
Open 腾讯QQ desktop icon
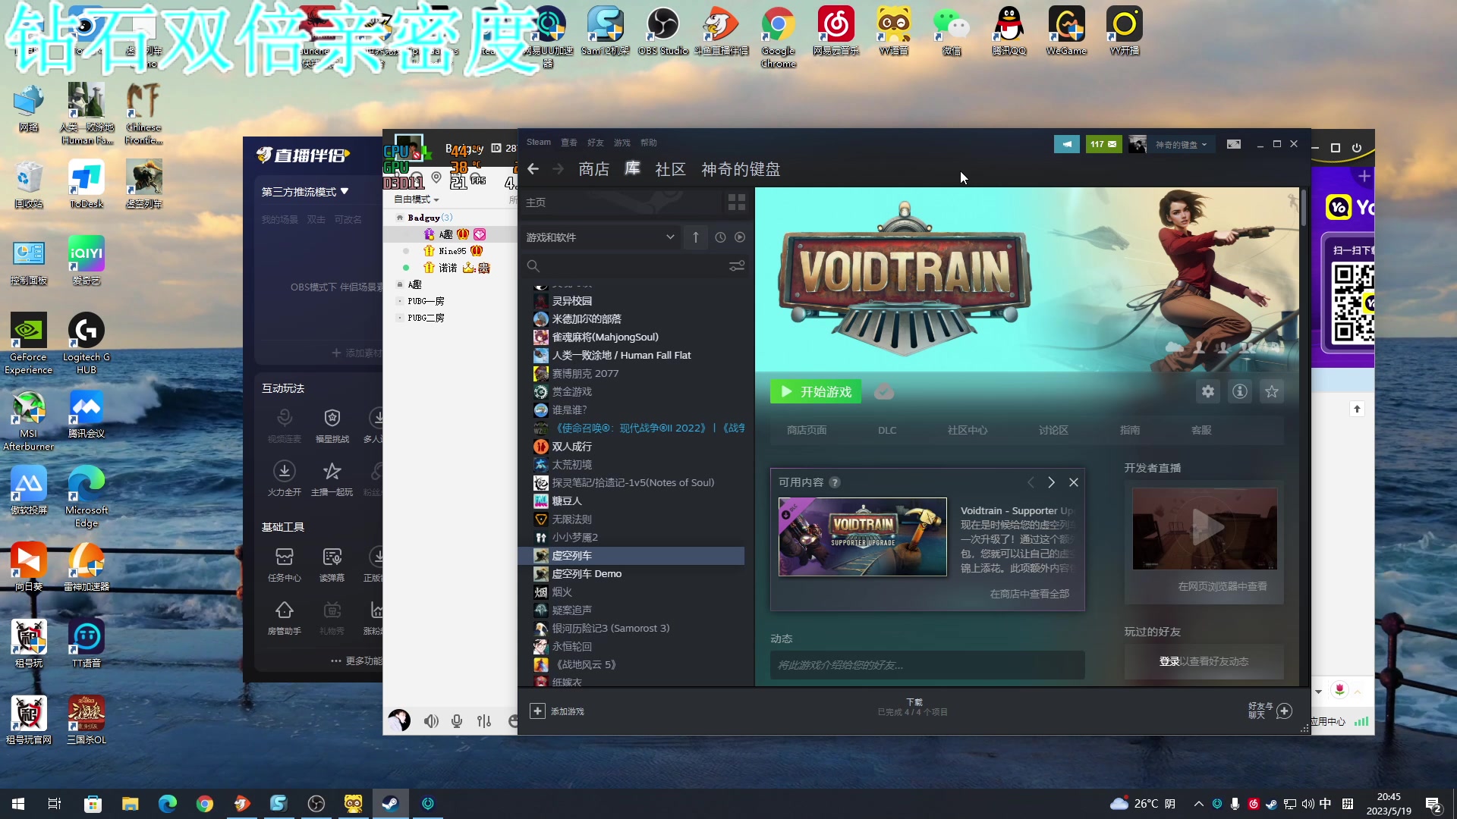pos(1009,32)
